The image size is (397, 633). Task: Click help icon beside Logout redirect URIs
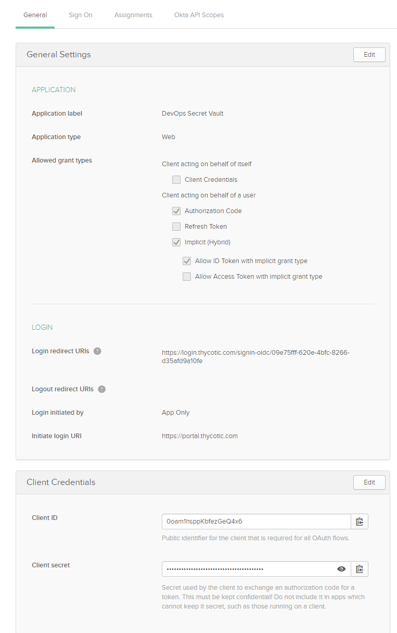click(x=102, y=389)
